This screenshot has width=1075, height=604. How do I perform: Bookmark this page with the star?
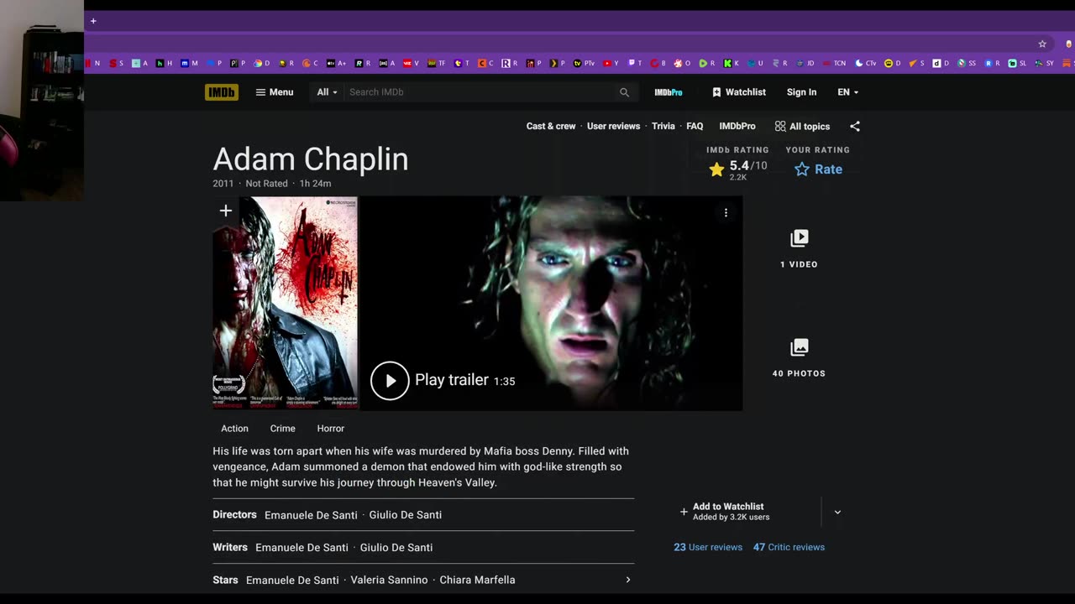point(1042,44)
